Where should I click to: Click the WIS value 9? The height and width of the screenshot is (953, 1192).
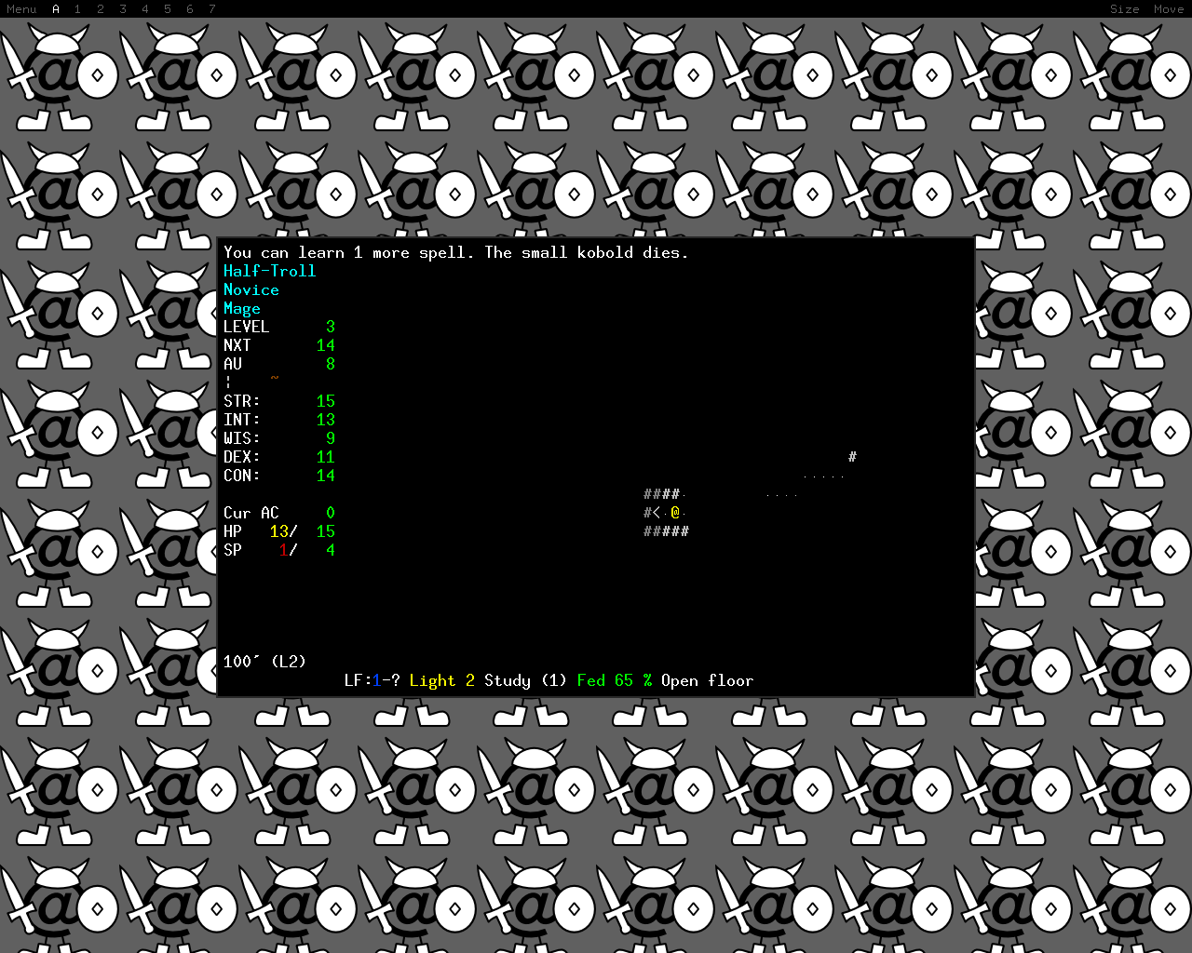[x=331, y=438]
